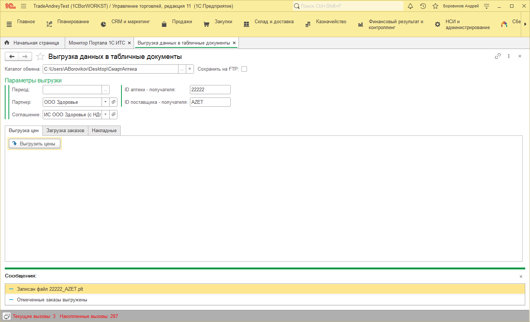
Task: Enable the Сохранить на FTP checkbox
Action: [x=244, y=69]
